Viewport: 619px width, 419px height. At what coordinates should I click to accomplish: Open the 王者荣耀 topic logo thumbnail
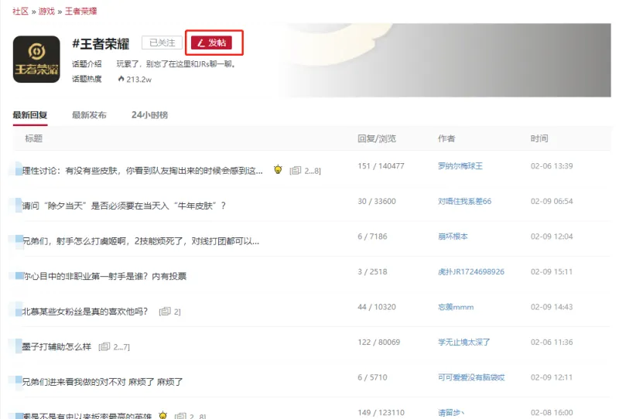36,60
